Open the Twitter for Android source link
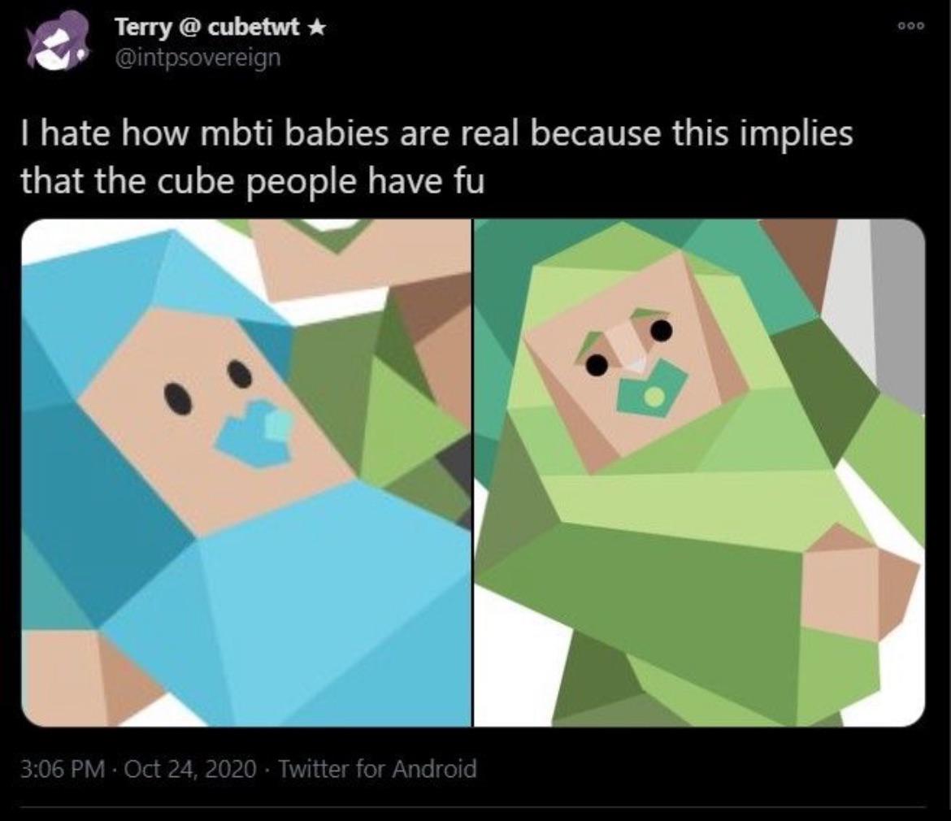Viewport: 951px width, 821px height. click(377, 767)
